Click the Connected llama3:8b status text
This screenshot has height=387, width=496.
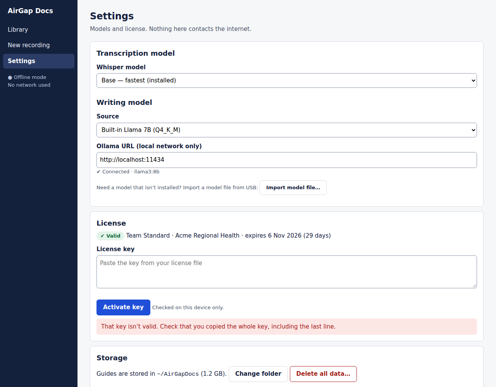[128, 172]
